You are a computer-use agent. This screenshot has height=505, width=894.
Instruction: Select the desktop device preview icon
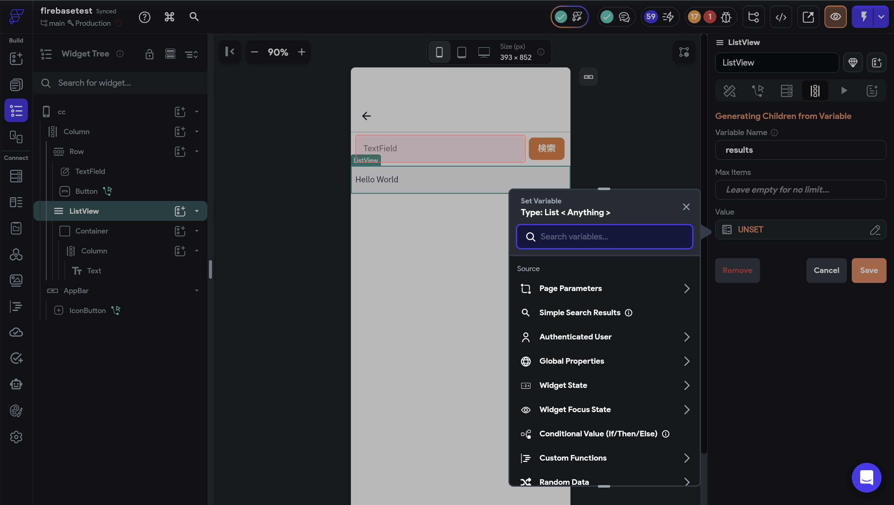pos(484,52)
